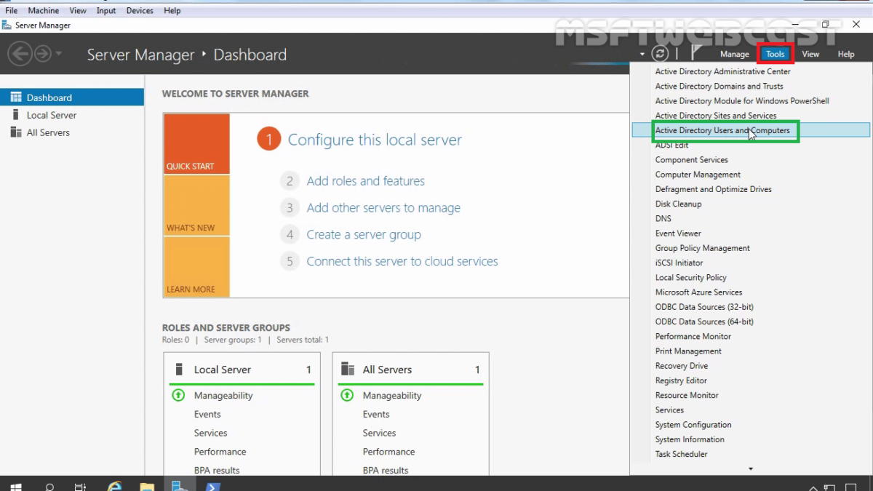Image resolution: width=873 pixels, height=491 pixels.
Task: Open the navigation history dropdown arrow
Action: click(59, 54)
